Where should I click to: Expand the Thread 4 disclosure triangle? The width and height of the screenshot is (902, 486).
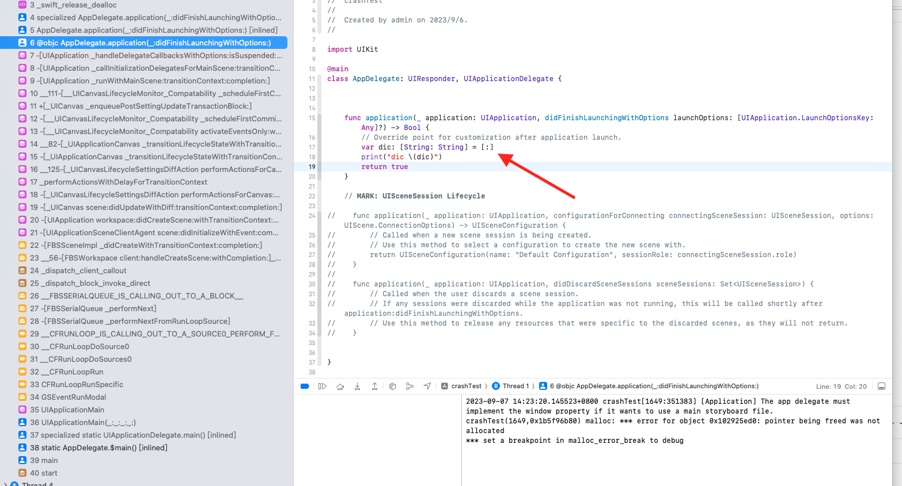(5, 484)
